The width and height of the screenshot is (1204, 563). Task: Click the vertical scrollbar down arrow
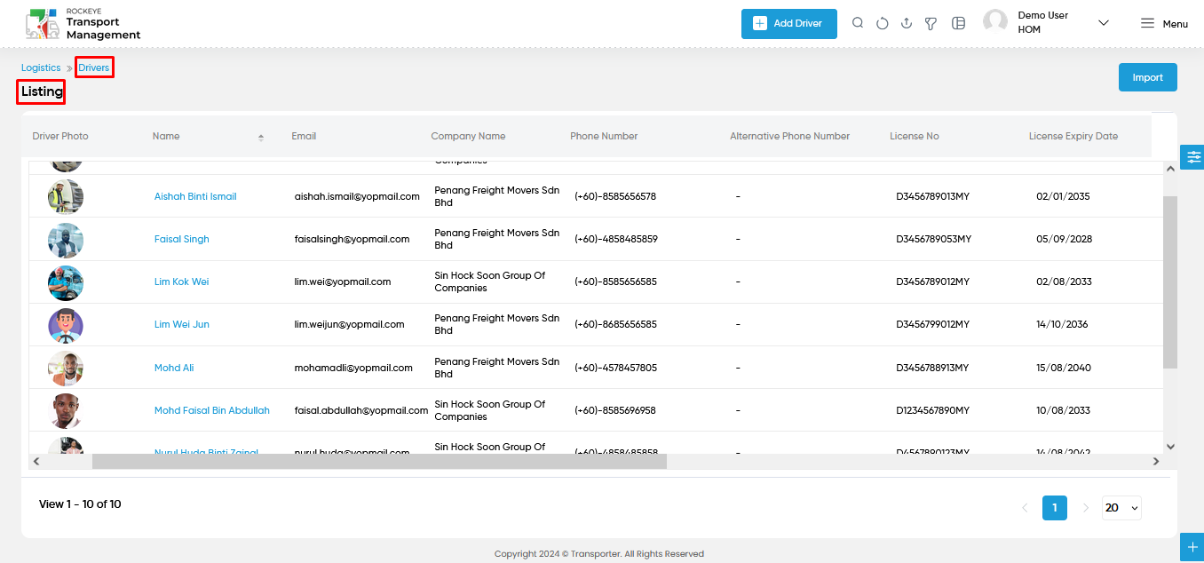click(1170, 447)
